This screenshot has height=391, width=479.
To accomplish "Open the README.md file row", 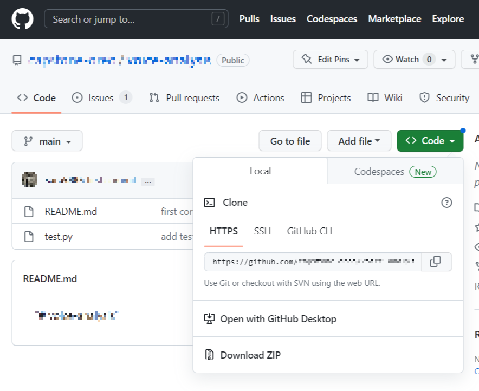I will point(102,212).
